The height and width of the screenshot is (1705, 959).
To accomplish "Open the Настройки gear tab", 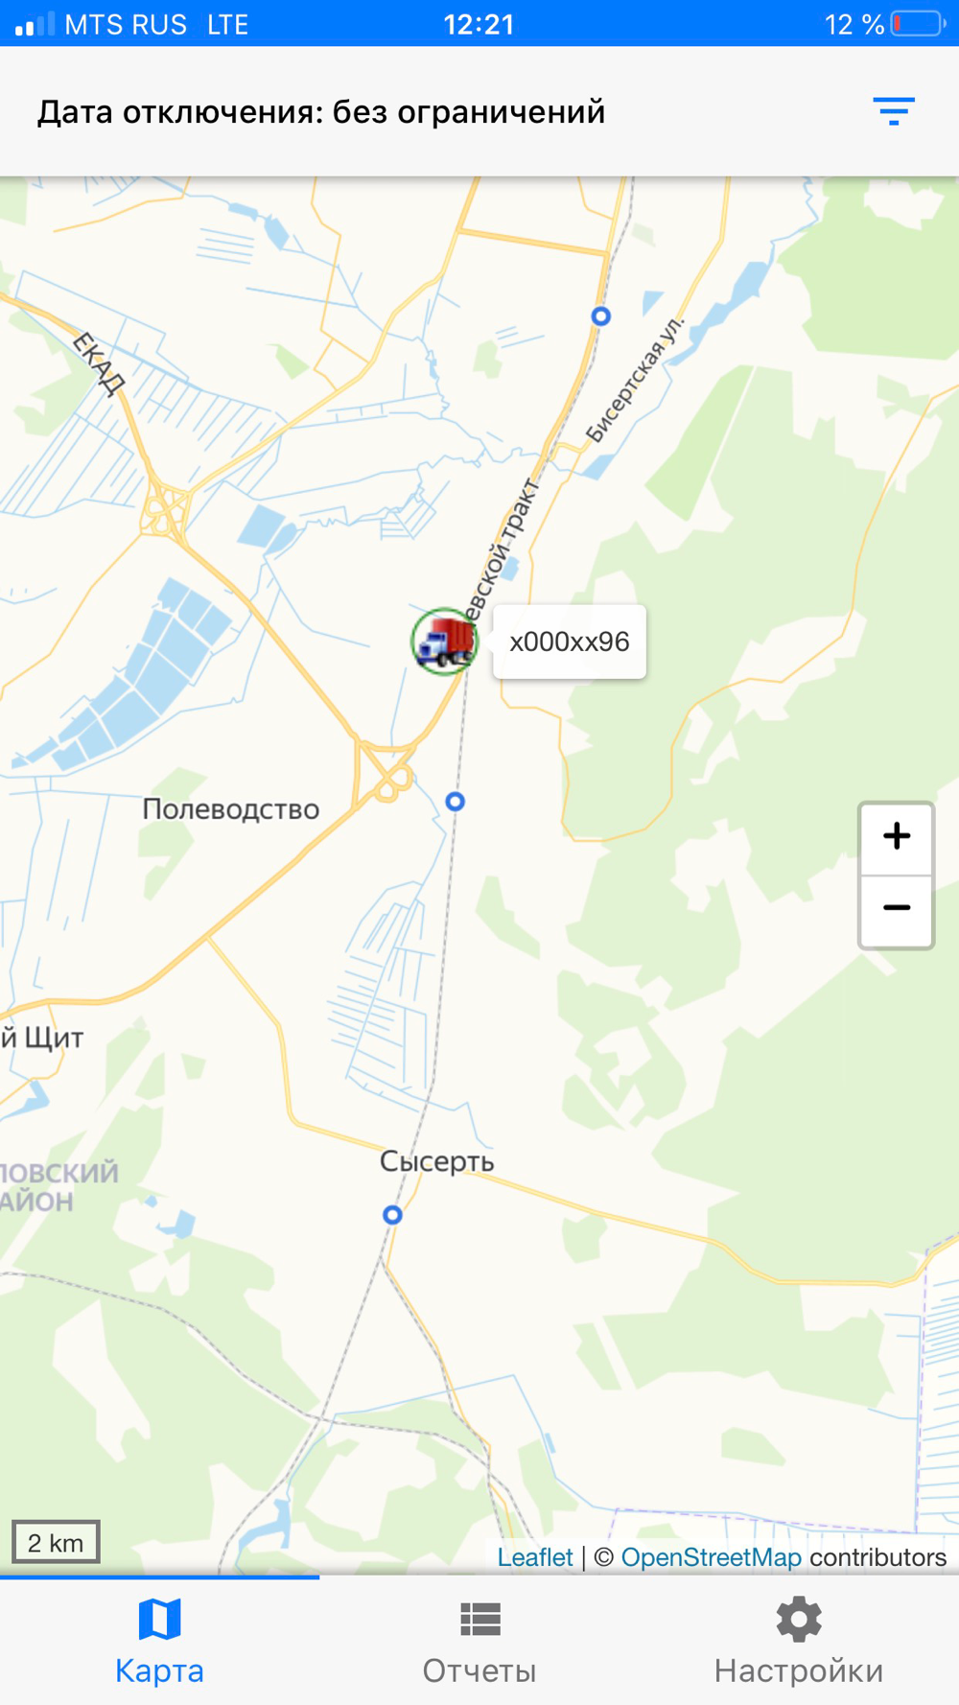I will (x=799, y=1642).
